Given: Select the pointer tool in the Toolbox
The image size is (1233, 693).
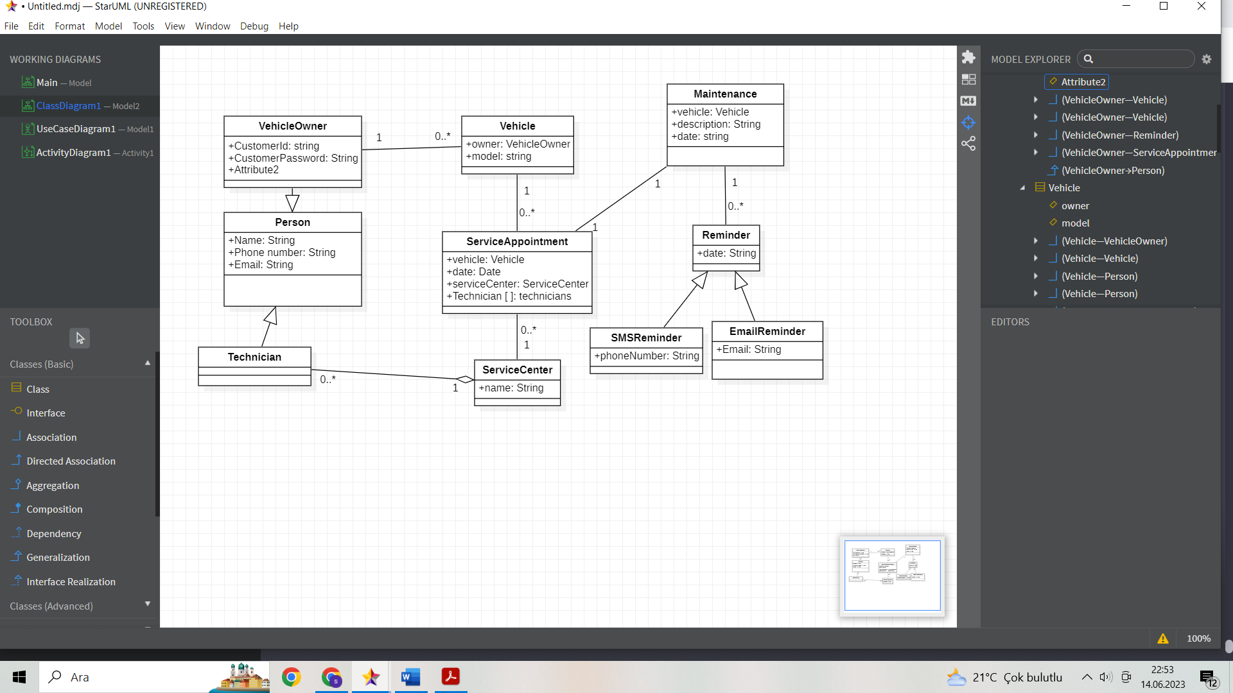Looking at the screenshot, I should 80,338.
